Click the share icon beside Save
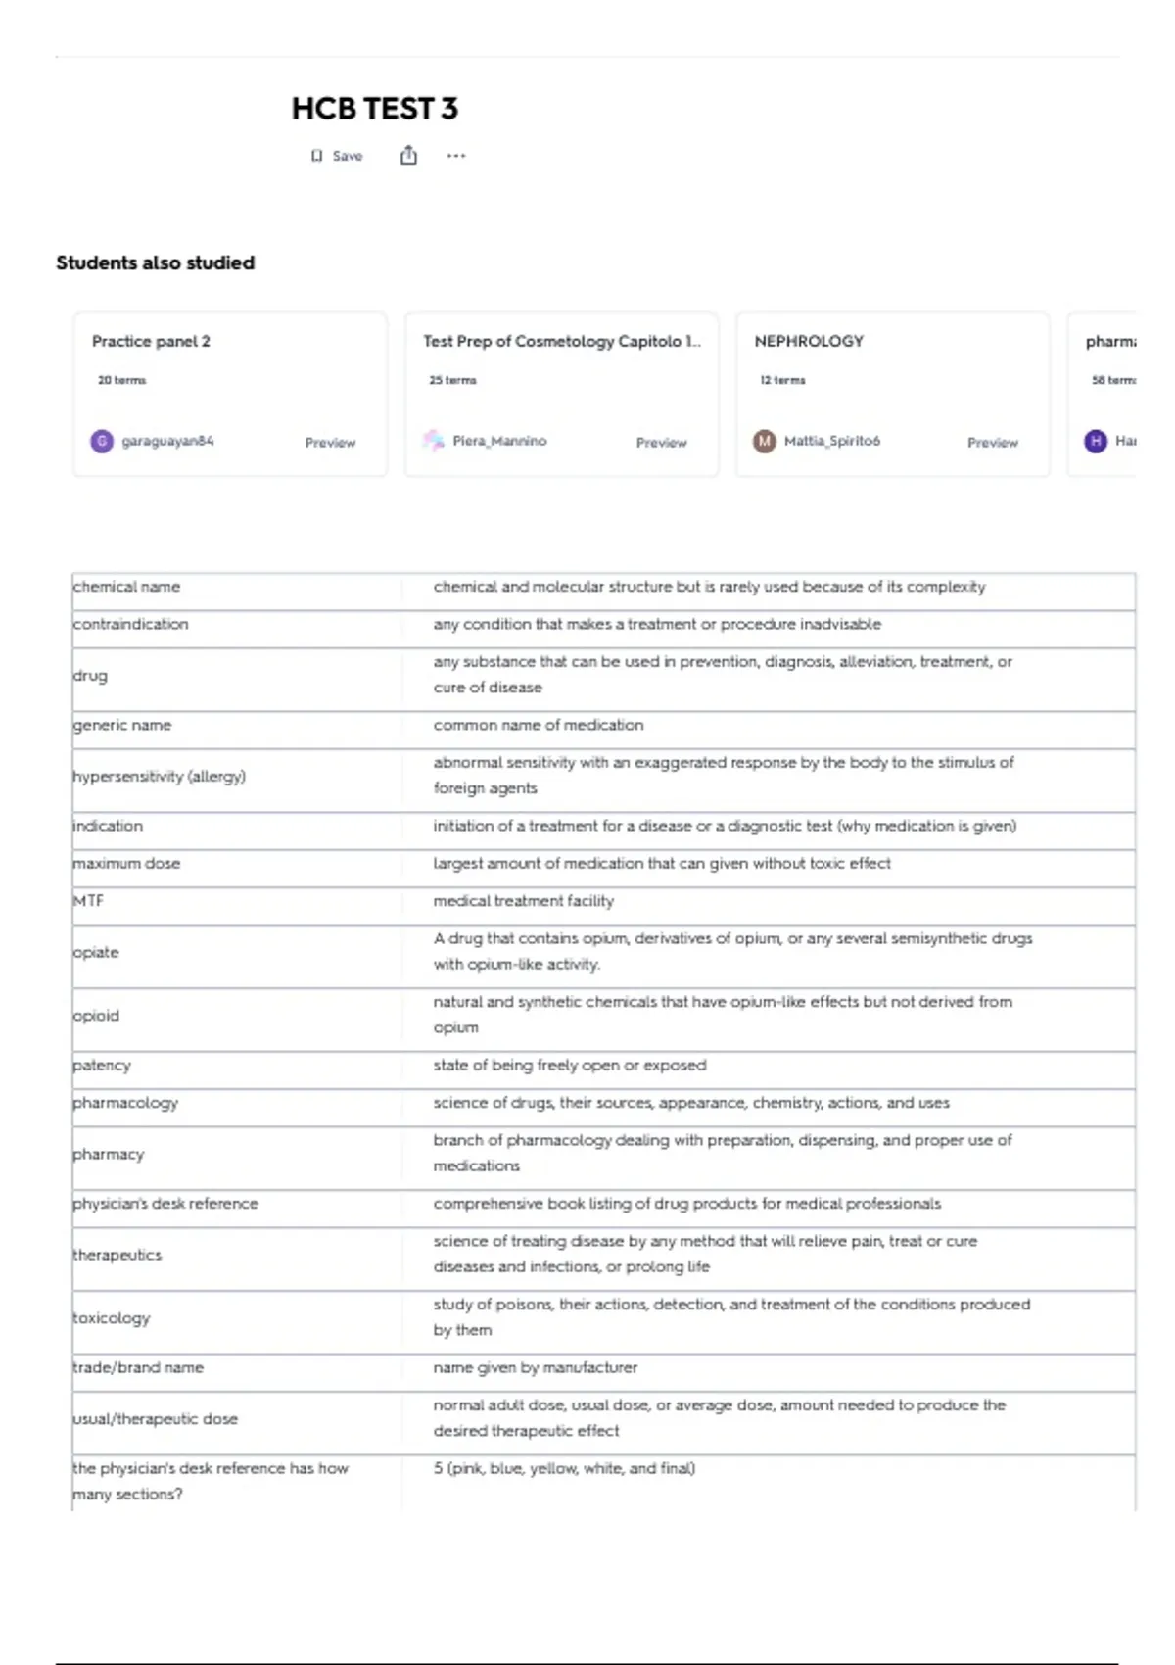Screen dimensions: 1175x1665 coord(408,155)
